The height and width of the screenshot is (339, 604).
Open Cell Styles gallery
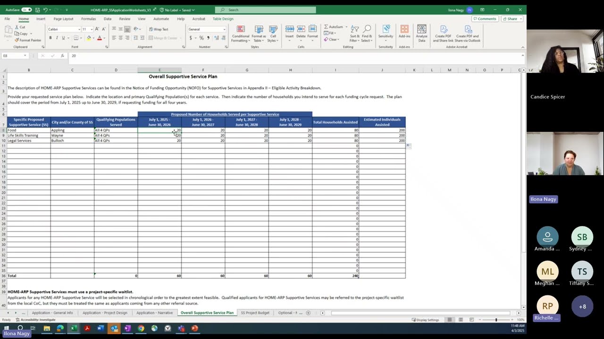tap(273, 34)
